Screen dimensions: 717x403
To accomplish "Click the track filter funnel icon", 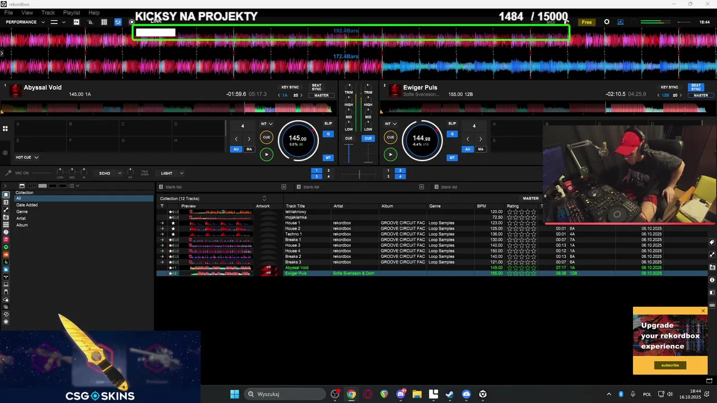I will (x=162, y=206).
